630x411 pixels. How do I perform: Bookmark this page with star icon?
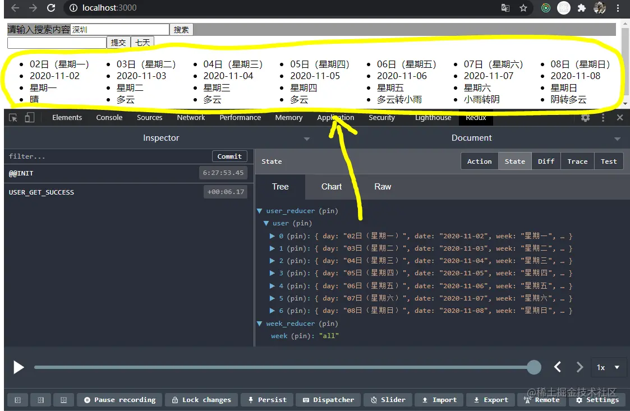(523, 8)
